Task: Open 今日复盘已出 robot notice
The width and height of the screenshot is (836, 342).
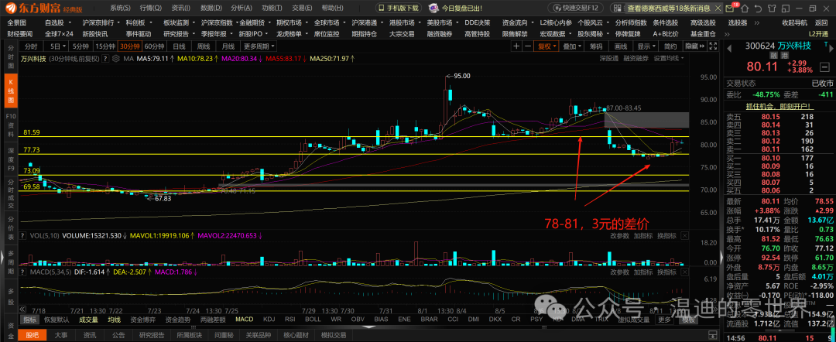Action: pyautogui.click(x=457, y=8)
